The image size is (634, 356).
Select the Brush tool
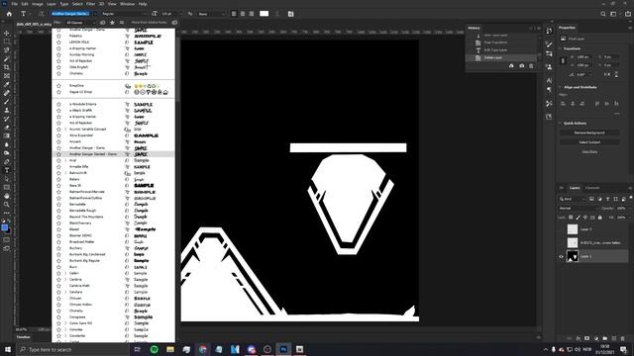click(7, 101)
